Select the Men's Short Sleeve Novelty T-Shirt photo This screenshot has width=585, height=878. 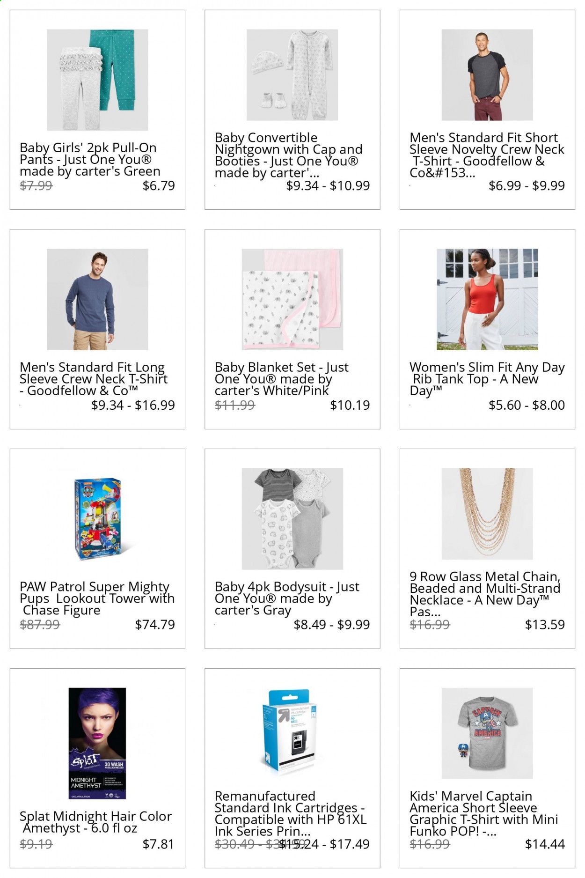[487, 75]
